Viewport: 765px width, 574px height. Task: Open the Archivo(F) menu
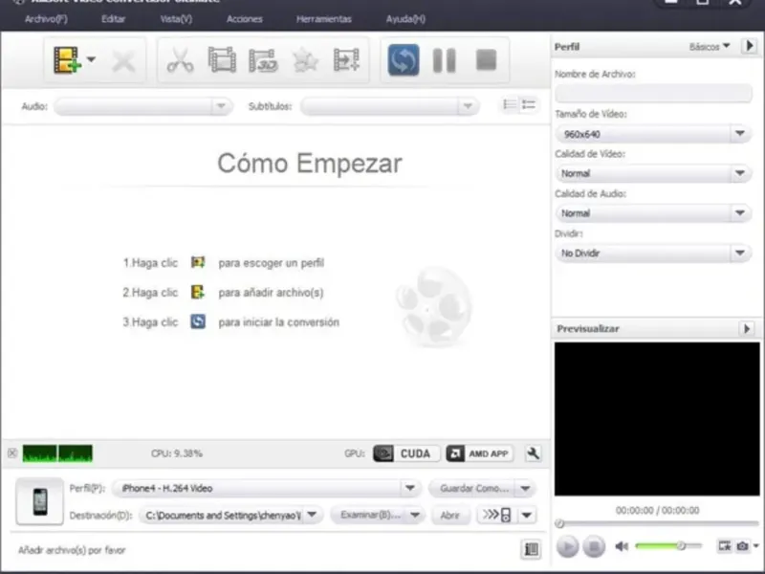click(46, 19)
